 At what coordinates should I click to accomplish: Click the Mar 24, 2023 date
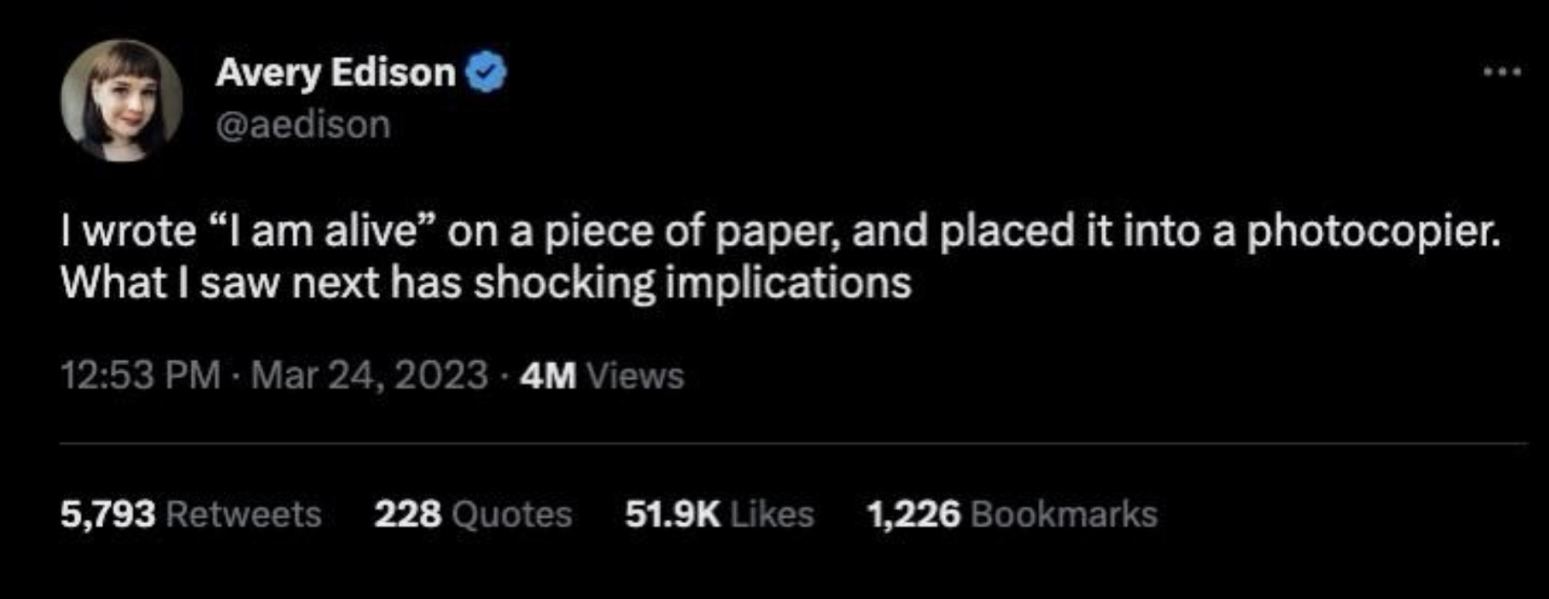click(369, 376)
